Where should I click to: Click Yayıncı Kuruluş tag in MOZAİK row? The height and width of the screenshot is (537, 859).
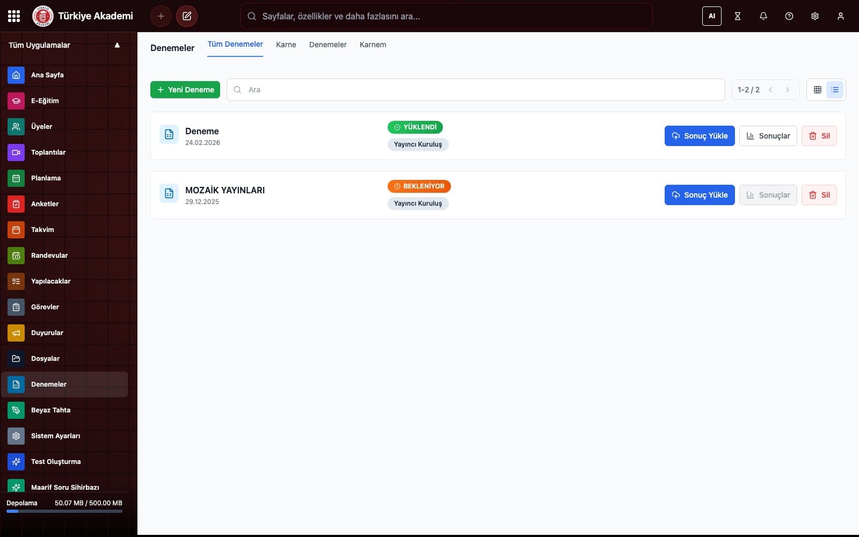coord(418,204)
